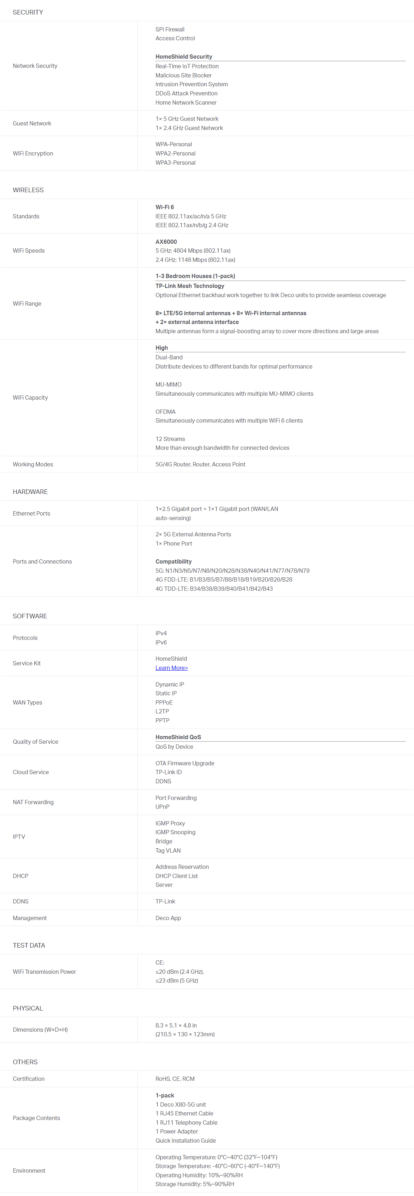Click the Compatibility heading in Ports

click(173, 561)
